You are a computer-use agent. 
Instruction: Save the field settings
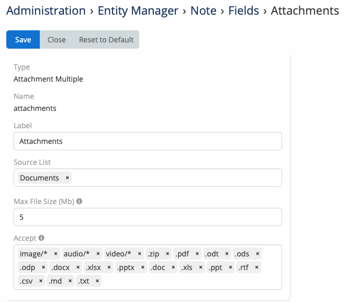(23, 40)
